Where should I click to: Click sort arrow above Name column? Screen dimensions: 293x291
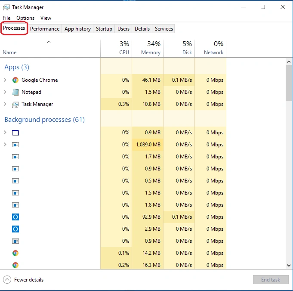point(49,42)
